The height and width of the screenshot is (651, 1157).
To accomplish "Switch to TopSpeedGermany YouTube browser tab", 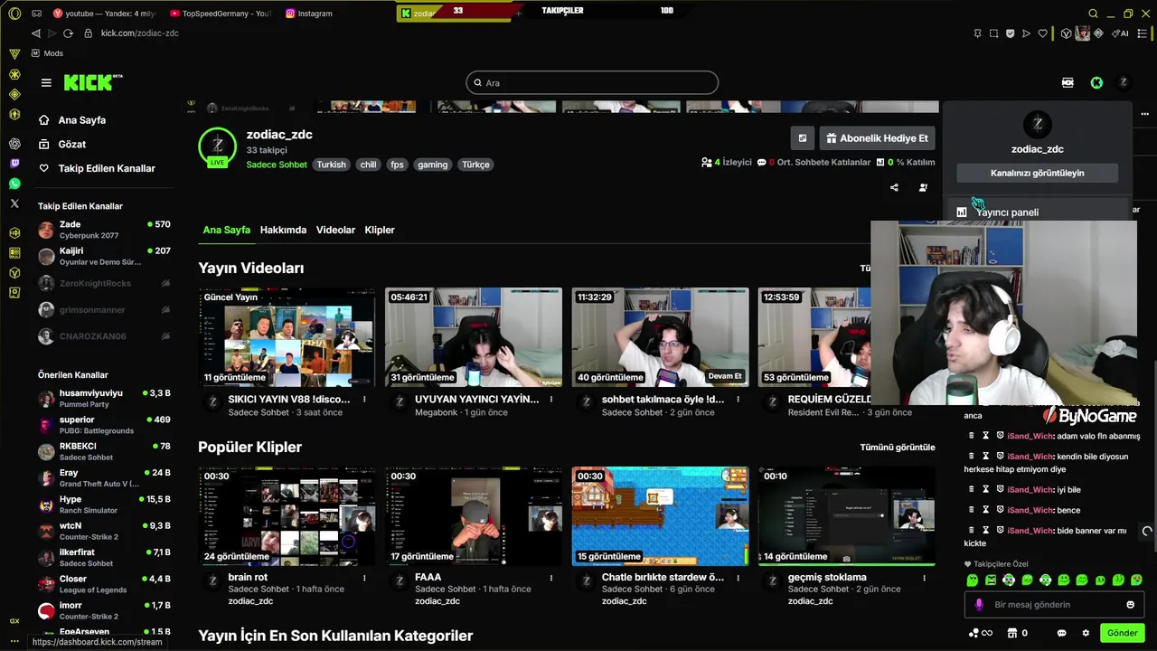I will pos(220,14).
